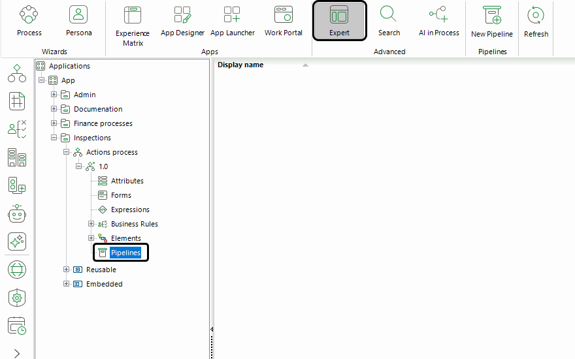The width and height of the screenshot is (575, 359).
Task: Open Work Portal
Action: (283, 21)
